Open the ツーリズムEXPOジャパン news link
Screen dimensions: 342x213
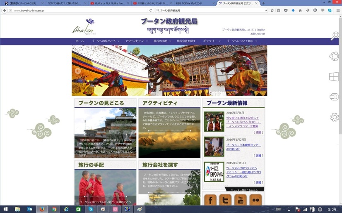click(243, 172)
